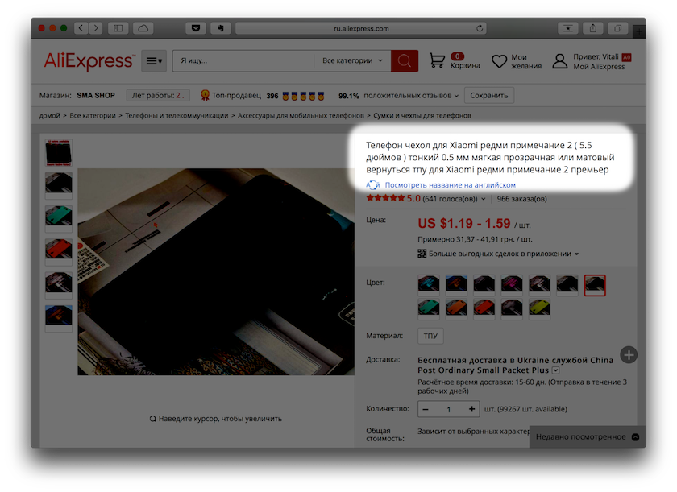The width and height of the screenshot is (677, 492).
Task: Click the main product image
Action: point(216,271)
